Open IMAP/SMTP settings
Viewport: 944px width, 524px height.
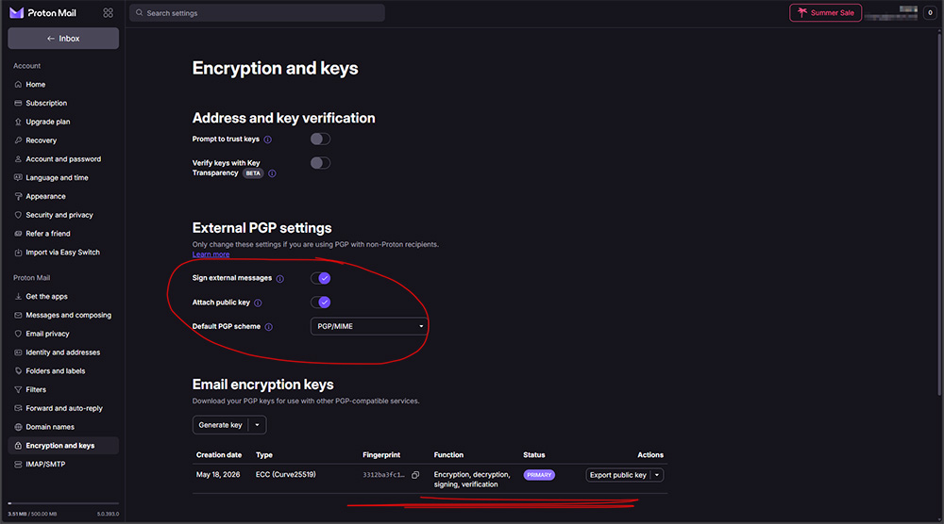pos(63,464)
